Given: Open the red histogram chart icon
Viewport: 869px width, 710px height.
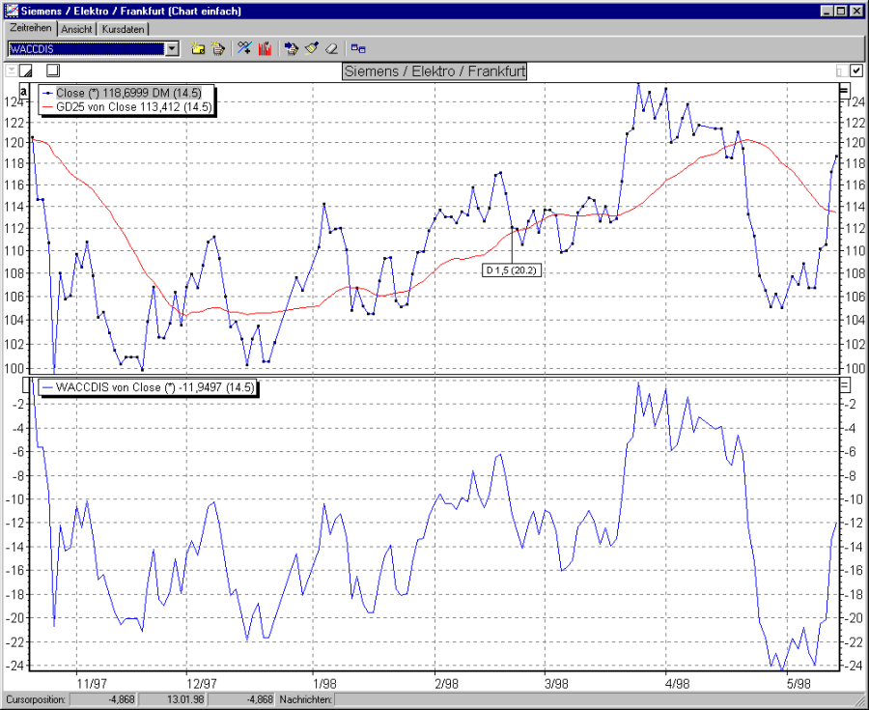Looking at the screenshot, I should tap(266, 47).
